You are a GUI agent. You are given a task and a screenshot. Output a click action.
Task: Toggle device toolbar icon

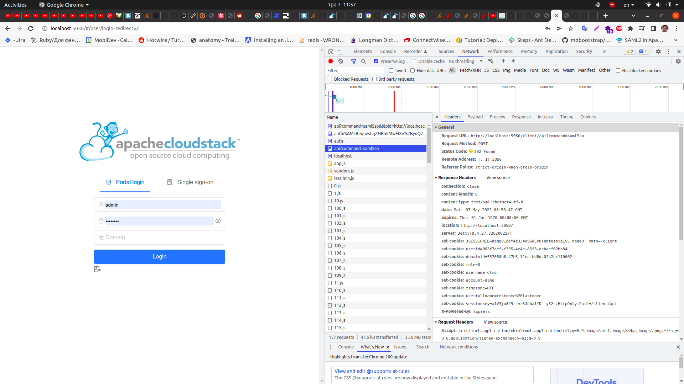(340, 52)
